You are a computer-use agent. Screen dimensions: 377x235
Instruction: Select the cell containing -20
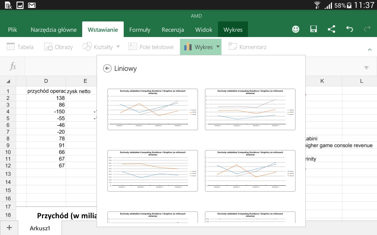tap(46, 132)
